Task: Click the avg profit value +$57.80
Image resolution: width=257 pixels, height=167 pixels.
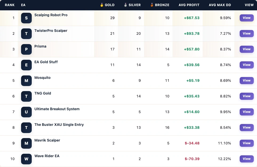Action: [x=192, y=49]
